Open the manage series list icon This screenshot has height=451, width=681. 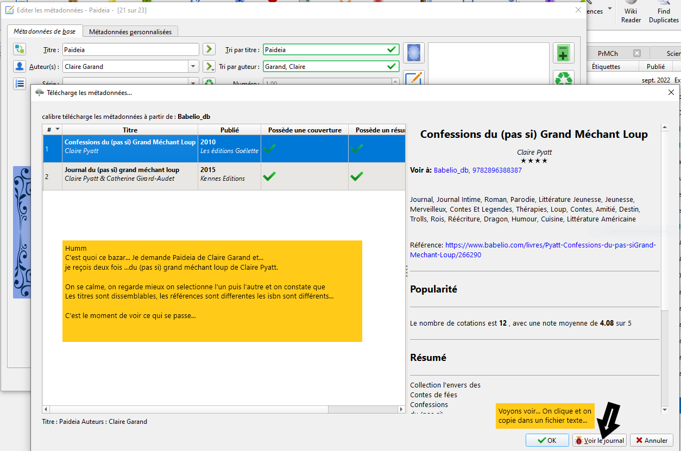coord(20,83)
